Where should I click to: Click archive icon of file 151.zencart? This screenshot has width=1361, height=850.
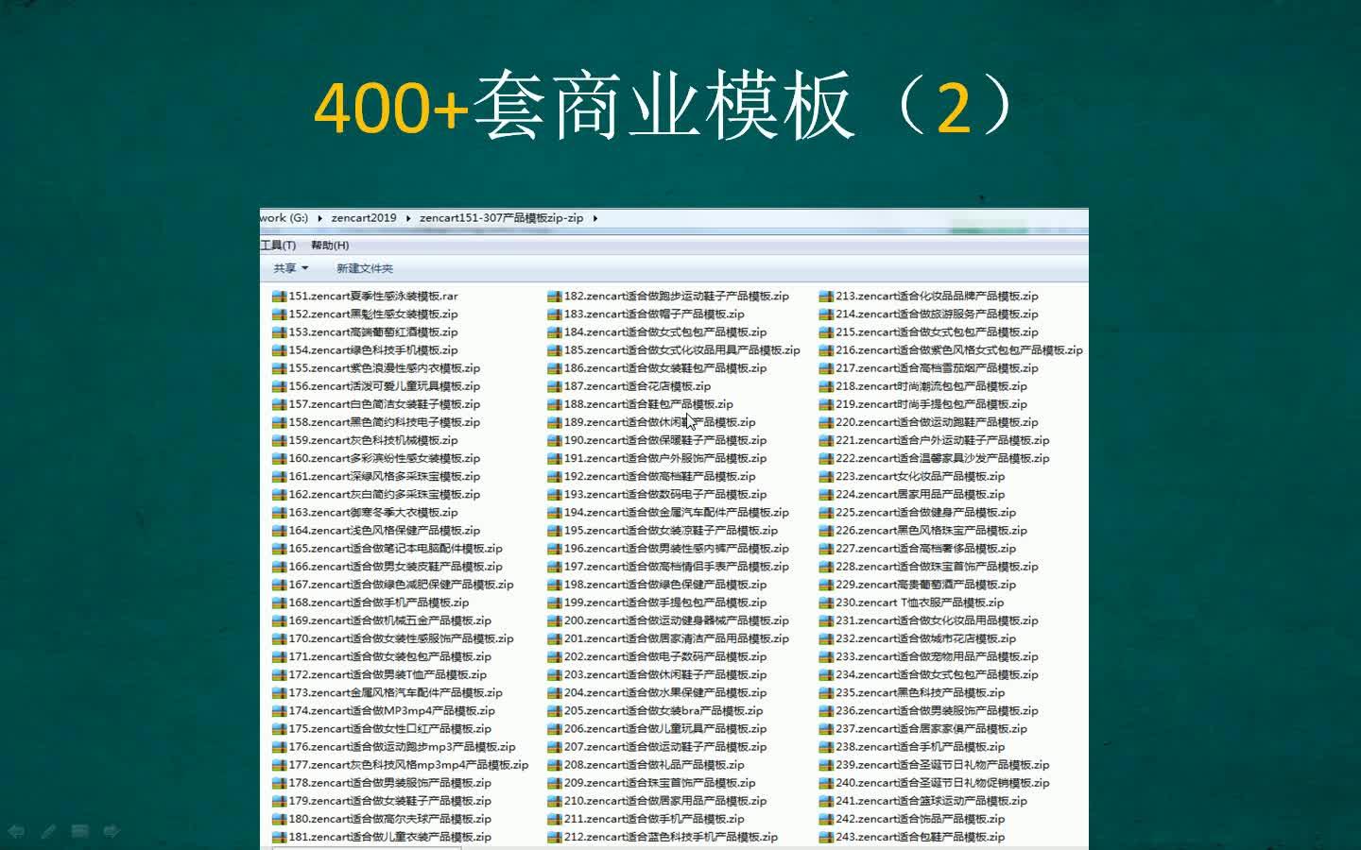279,297
